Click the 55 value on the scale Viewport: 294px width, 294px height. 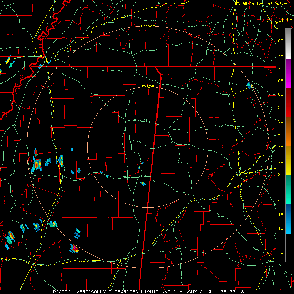(x=281, y=107)
